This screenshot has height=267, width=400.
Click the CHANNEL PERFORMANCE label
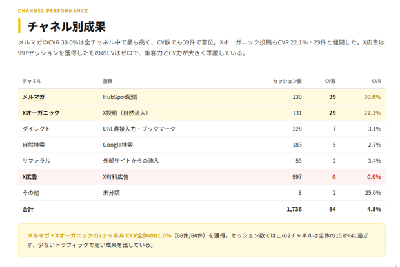click(53, 11)
